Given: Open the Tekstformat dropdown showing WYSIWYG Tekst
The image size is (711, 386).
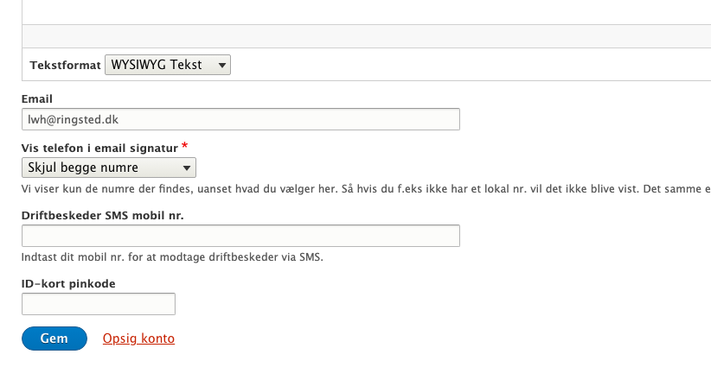Looking at the screenshot, I should 167,65.
